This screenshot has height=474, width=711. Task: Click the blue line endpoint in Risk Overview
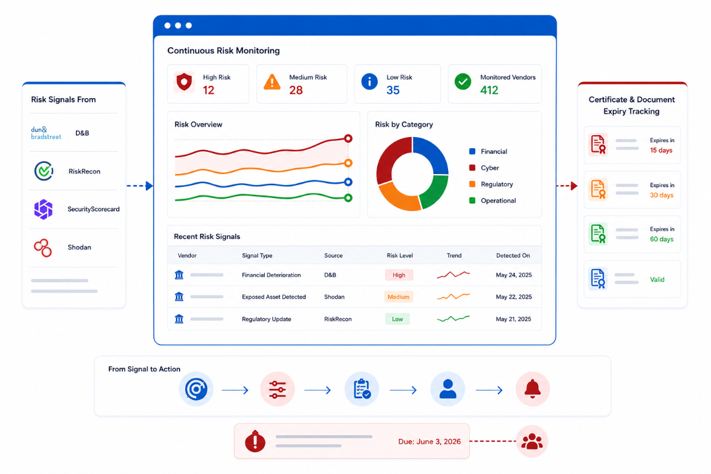coord(348,182)
